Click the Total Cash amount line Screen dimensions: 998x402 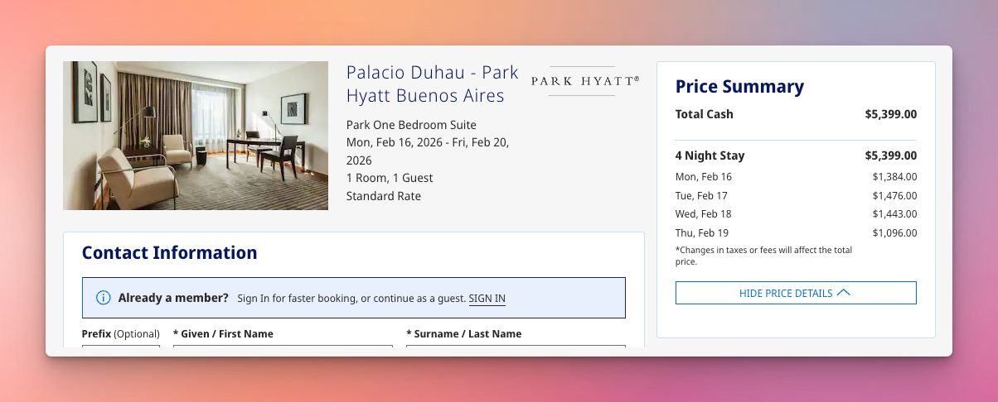(x=796, y=114)
